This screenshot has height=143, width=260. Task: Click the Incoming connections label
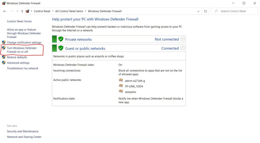coord(67,70)
